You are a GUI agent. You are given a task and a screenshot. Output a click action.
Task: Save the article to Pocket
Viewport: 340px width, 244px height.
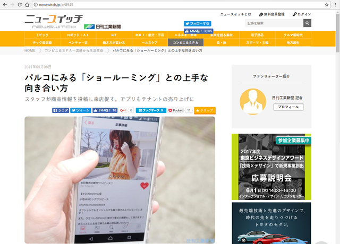(175, 110)
